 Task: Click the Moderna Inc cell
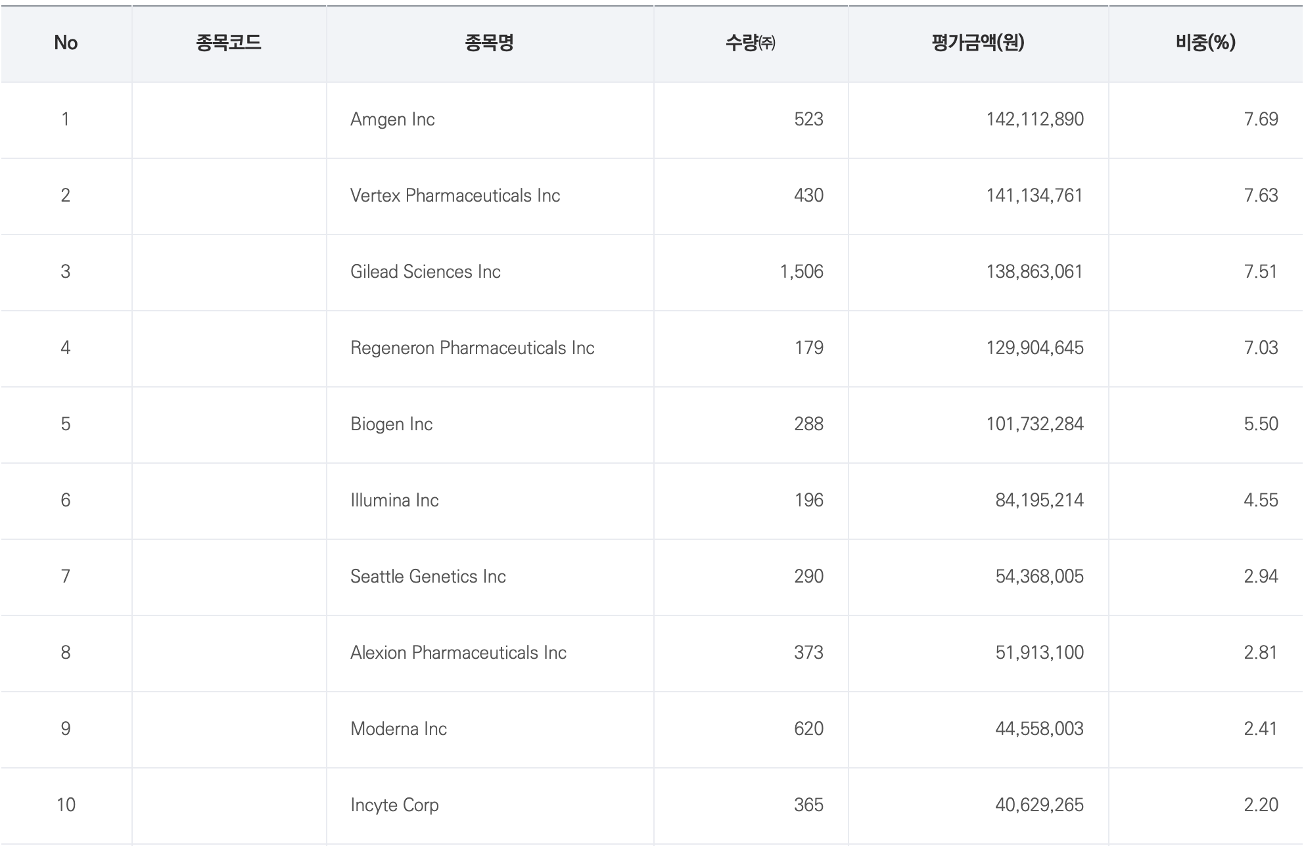tap(398, 729)
